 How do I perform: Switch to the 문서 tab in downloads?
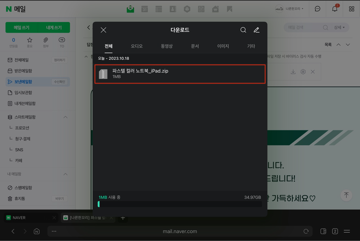195,46
